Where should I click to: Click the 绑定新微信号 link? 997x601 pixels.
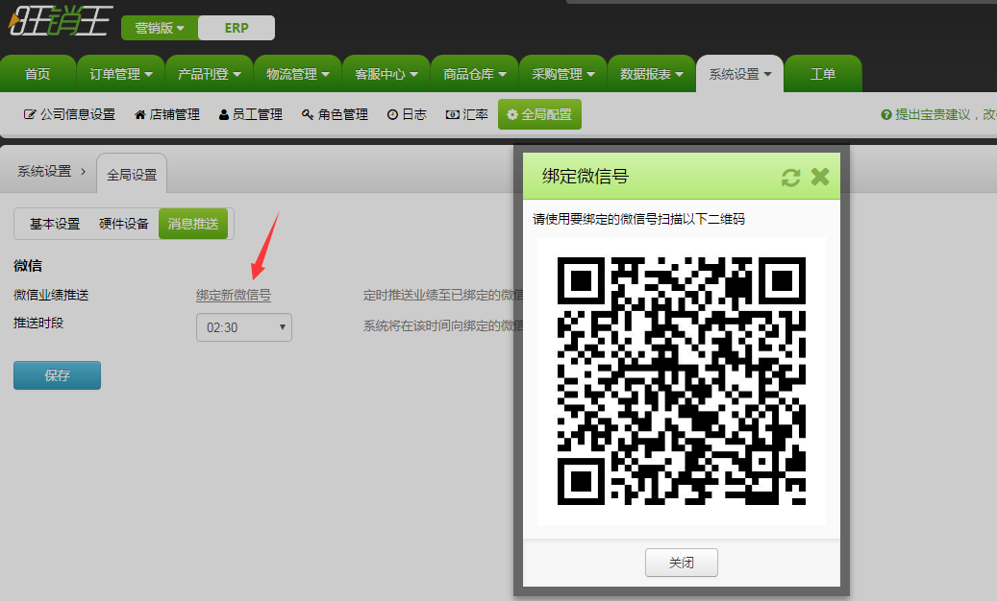[x=234, y=295]
